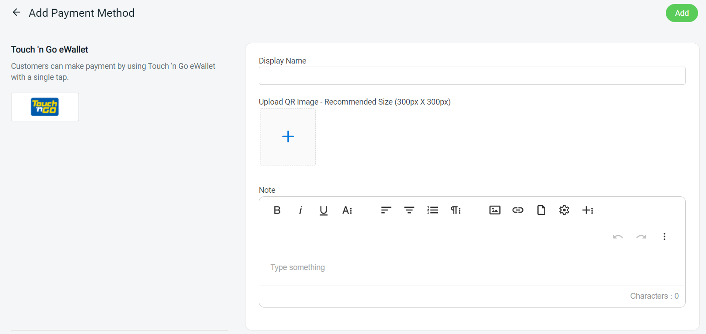Apply italic formatting in the editor

[x=300, y=210]
